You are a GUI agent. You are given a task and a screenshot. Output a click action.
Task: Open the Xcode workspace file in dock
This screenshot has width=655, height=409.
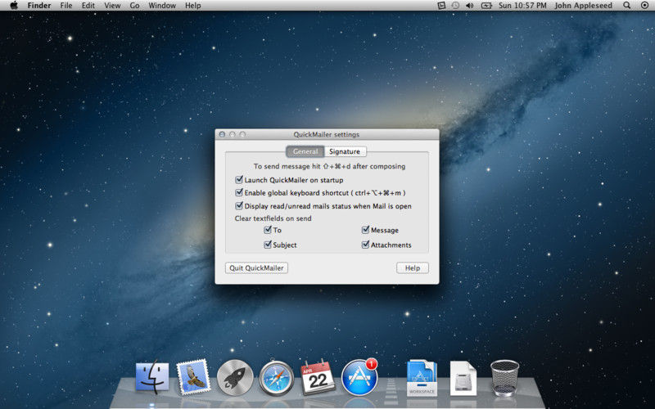(422, 378)
